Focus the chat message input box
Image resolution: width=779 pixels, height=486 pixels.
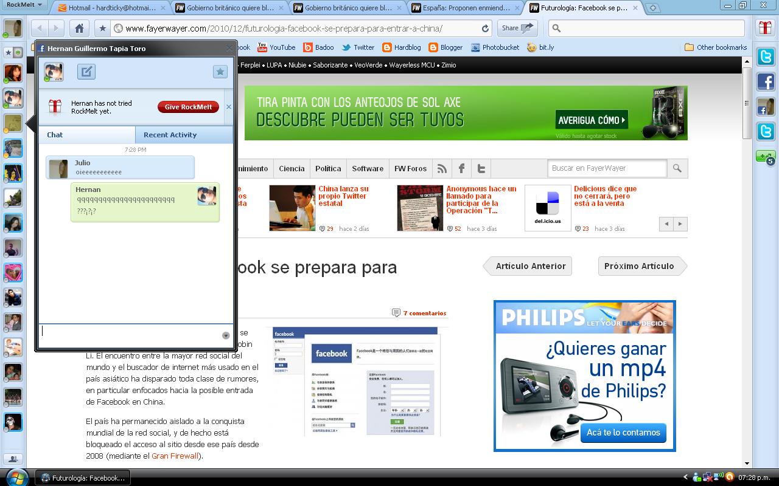(130, 335)
